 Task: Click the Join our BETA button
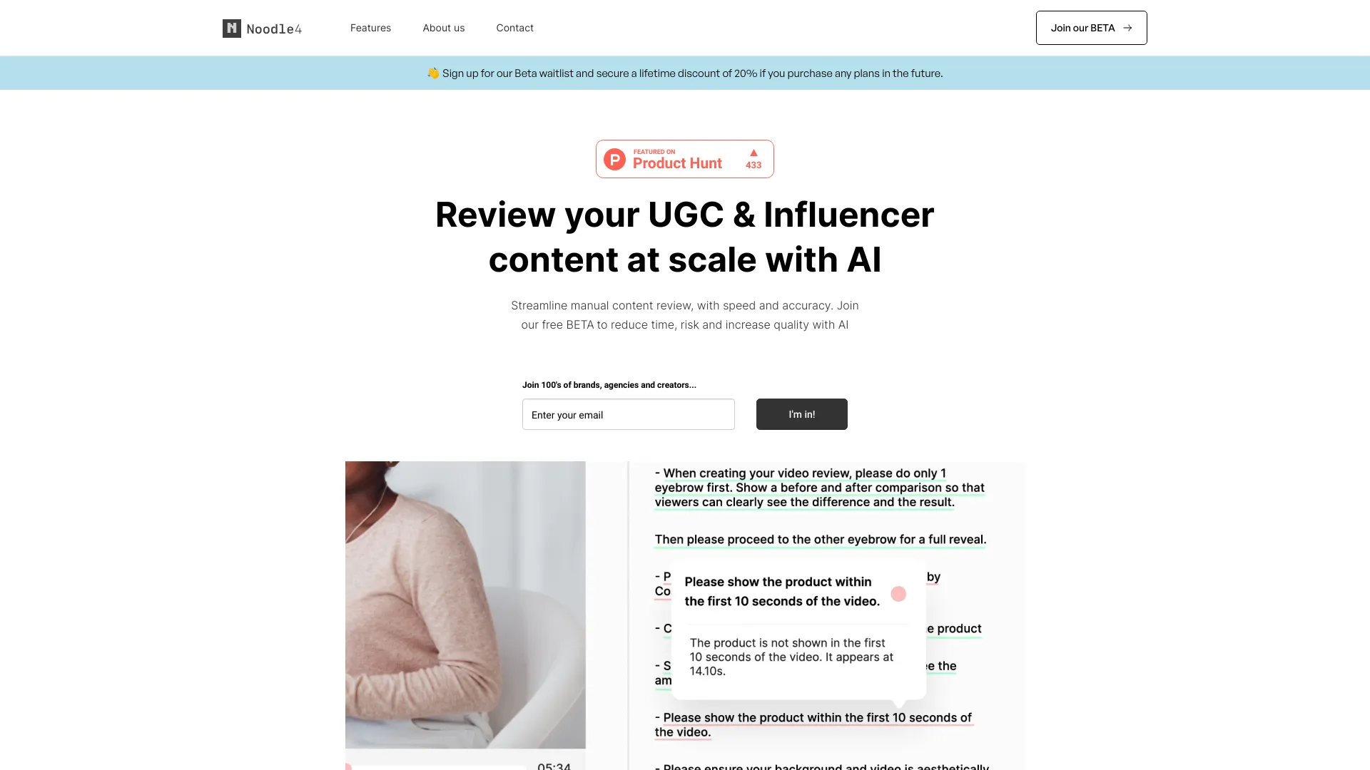tap(1090, 29)
